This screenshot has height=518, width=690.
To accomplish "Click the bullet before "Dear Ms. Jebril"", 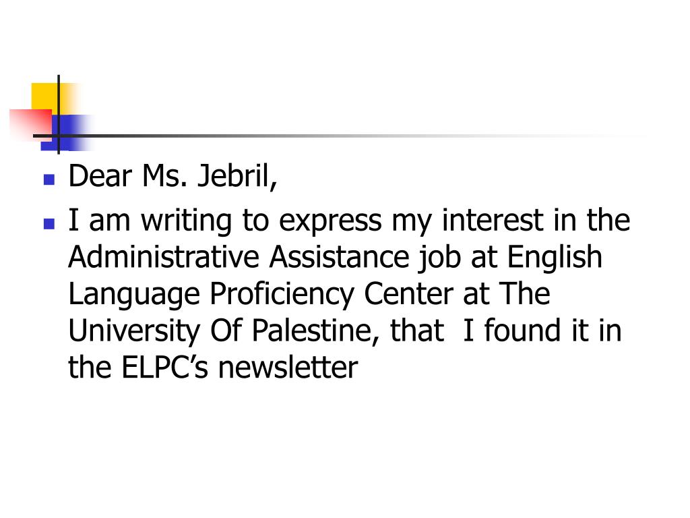I will click(x=49, y=179).
